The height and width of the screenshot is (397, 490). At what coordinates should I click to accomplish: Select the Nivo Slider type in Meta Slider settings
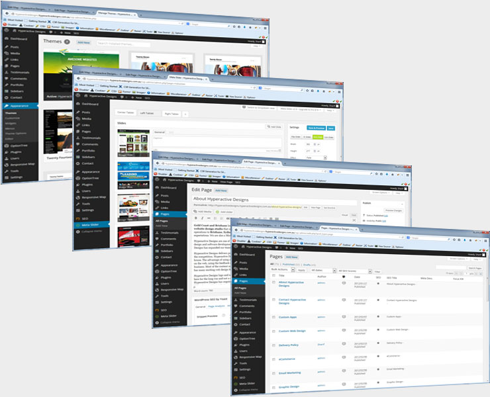(x=318, y=137)
